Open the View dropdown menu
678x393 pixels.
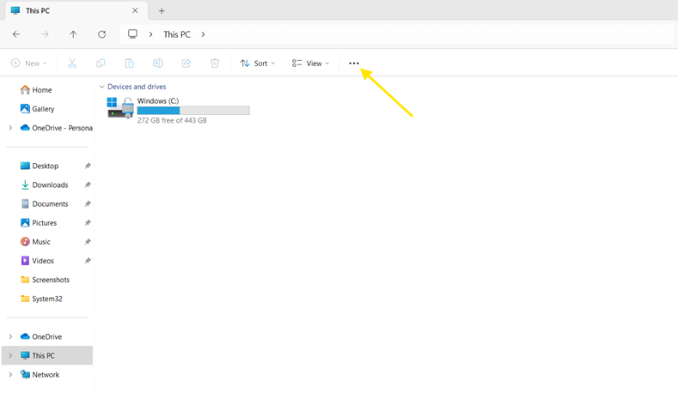click(x=310, y=63)
